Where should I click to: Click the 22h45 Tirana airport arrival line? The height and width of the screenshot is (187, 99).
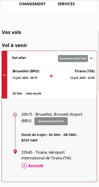point(46,155)
